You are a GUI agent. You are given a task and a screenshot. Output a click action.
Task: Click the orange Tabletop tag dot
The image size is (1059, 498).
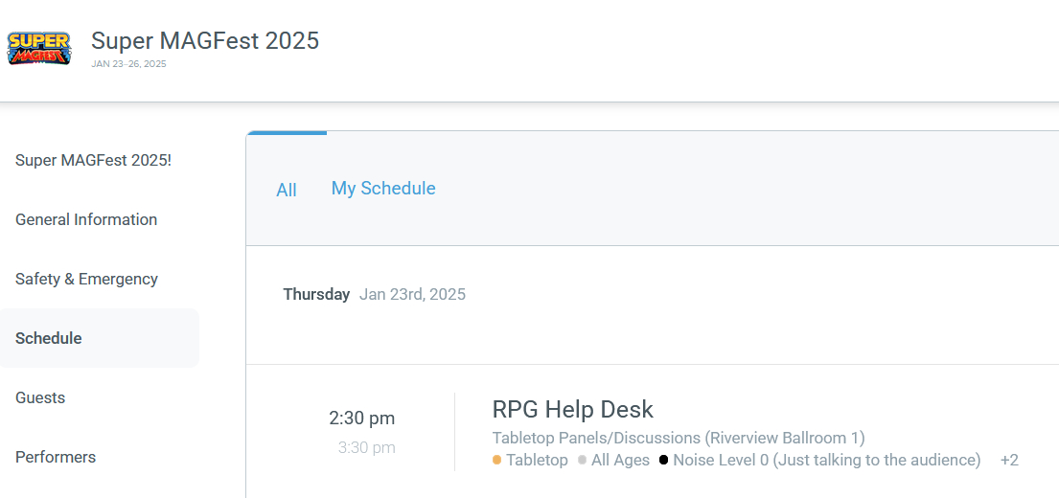coord(497,461)
